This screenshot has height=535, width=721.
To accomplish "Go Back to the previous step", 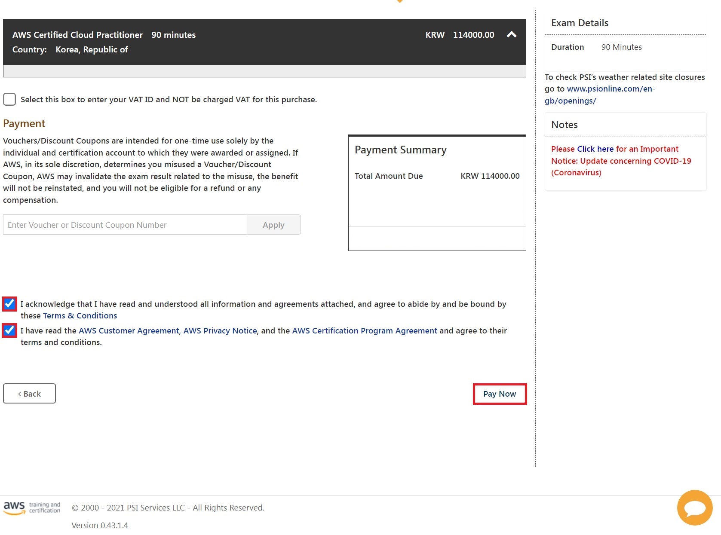I will point(29,394).
